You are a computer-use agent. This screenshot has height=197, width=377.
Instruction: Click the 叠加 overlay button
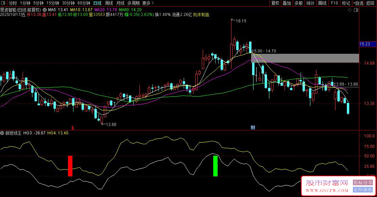(x=287, y=3)
